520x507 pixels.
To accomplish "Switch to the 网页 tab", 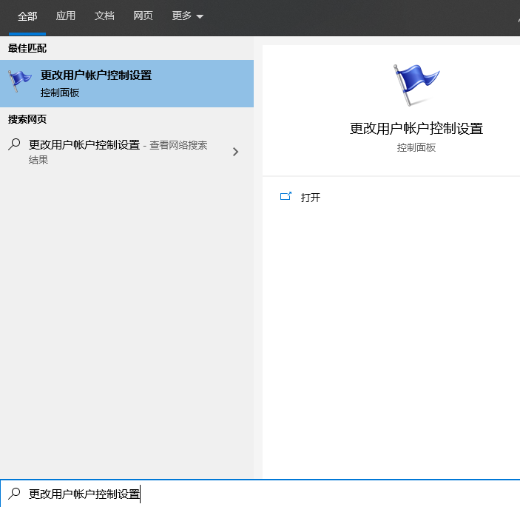I will pos(143,16).
